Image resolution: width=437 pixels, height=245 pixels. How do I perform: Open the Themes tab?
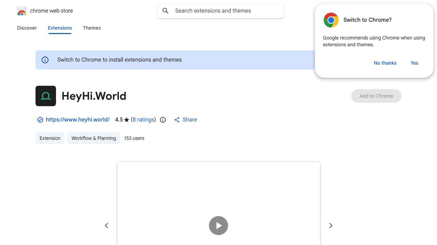92,28
